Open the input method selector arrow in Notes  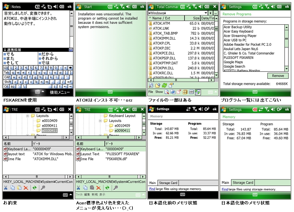43,91
